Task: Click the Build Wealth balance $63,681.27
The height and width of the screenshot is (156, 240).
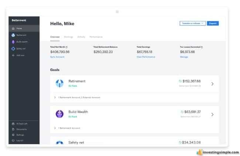Action: (192, 112)
